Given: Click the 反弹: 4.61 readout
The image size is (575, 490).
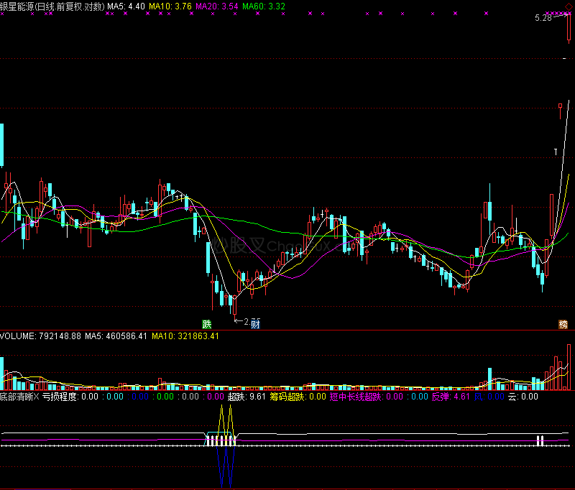Looking at the screenshot, I should coord(451,397).
